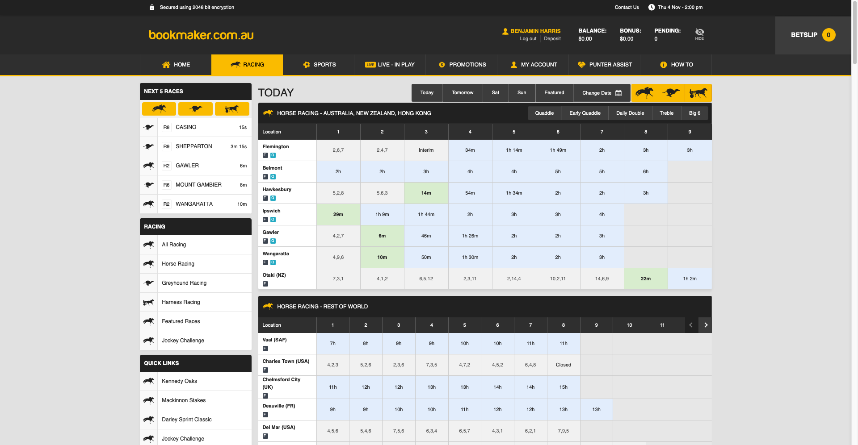The image size is (858, 445).
Task: Open the Punter Assist menu
Action: tap(605, 65)
